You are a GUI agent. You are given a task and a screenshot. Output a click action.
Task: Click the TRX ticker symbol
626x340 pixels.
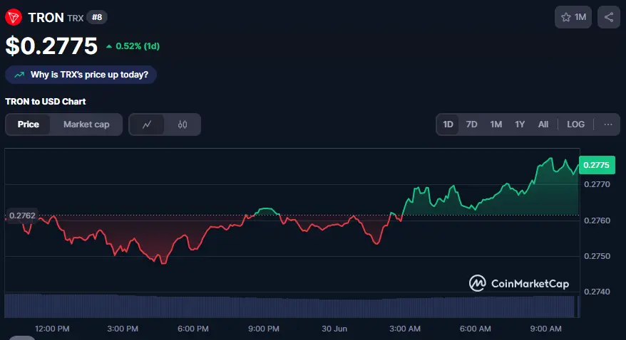tap(76, 18)
